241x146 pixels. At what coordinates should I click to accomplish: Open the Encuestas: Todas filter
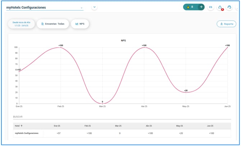pos(53,24)
